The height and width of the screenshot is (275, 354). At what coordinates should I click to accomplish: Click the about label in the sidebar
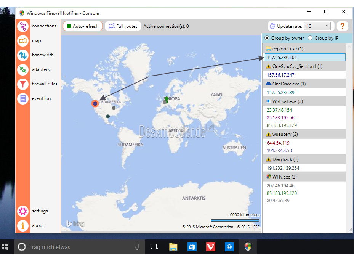tap(38, 225)
